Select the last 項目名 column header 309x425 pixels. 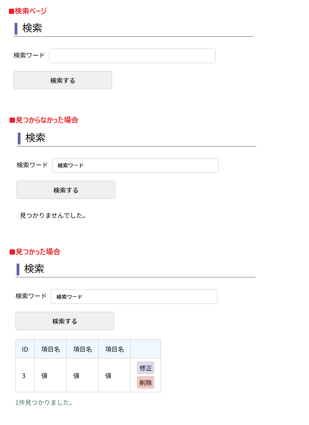[114, 349]
